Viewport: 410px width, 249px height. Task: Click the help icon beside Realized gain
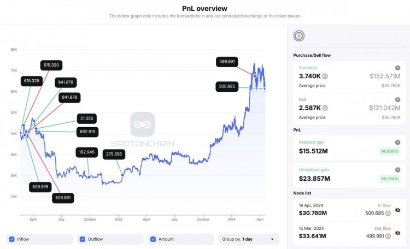tap(398, 141)
